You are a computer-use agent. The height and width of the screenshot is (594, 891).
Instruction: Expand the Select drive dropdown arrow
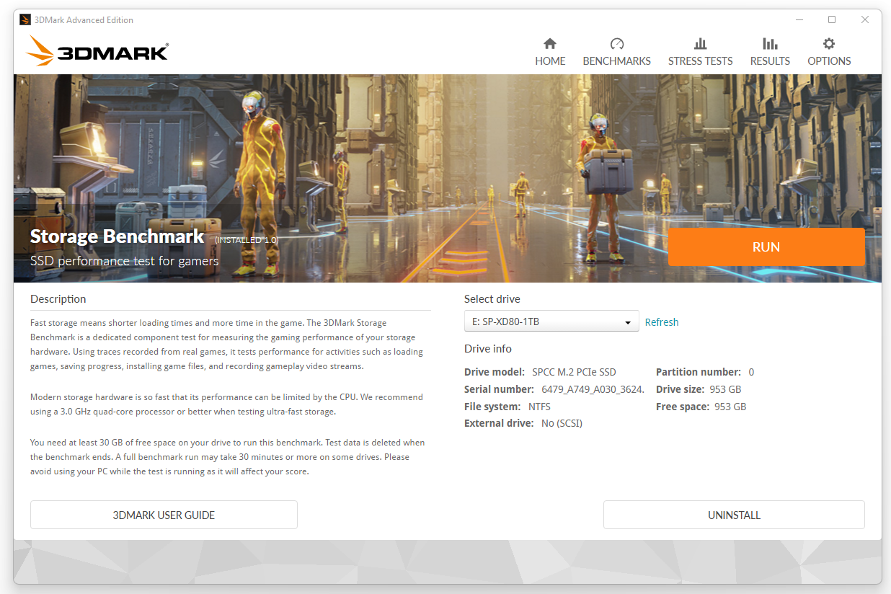pos(628,322)
